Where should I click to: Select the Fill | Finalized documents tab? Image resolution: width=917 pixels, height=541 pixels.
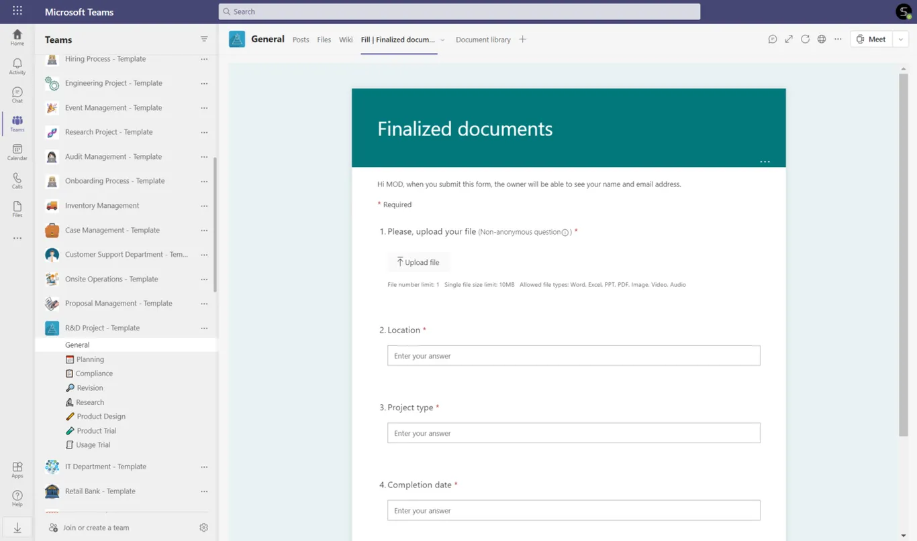click(397, 40)
